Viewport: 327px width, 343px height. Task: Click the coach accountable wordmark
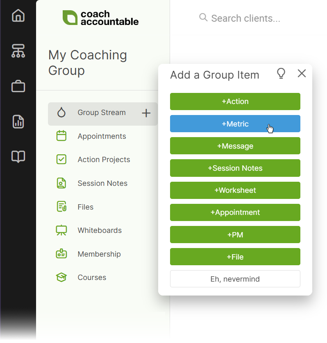coord(109,18)
